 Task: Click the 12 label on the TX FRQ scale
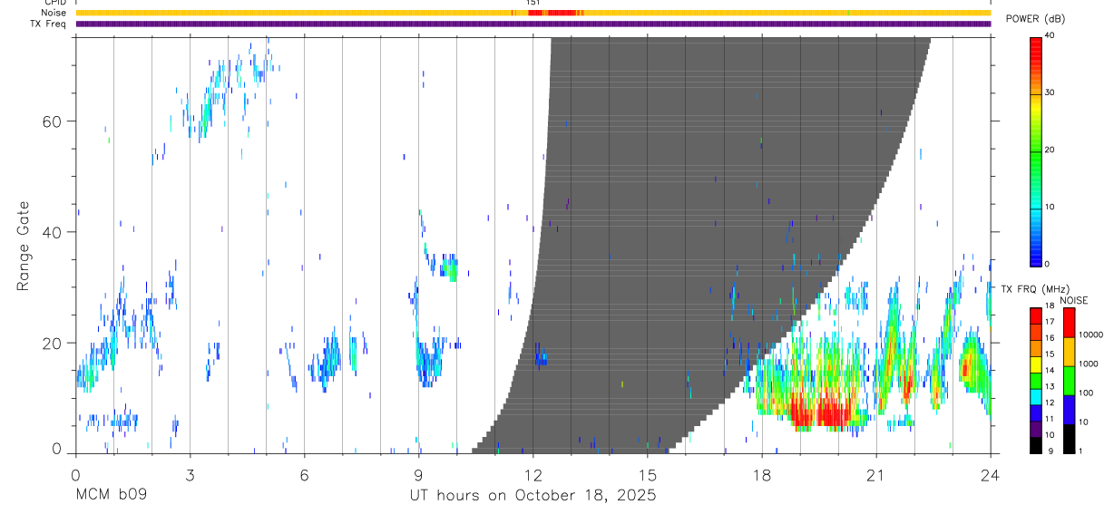tap(1049, 402)
